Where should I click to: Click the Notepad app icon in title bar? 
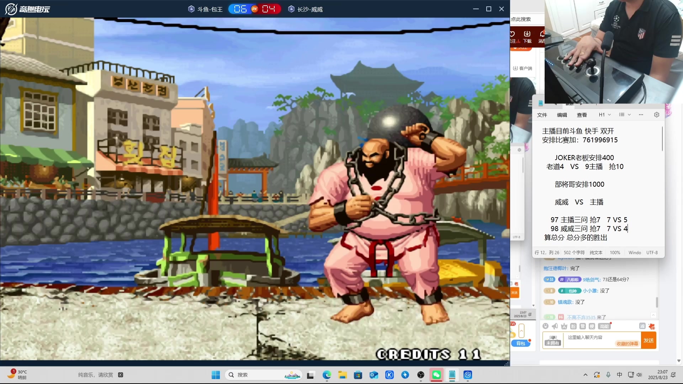pyautogui.click(x=541, y=103)
